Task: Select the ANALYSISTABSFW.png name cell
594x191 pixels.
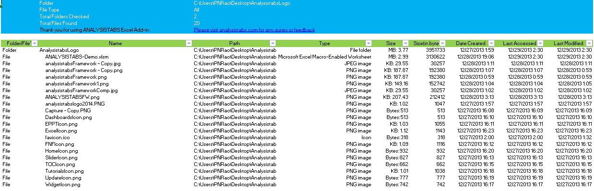Action: point(72,97)
